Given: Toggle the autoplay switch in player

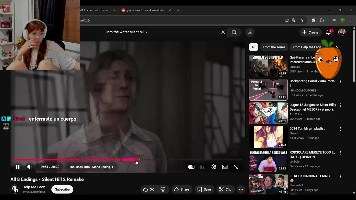Looking at the screenshot, I should pos(191,167).
